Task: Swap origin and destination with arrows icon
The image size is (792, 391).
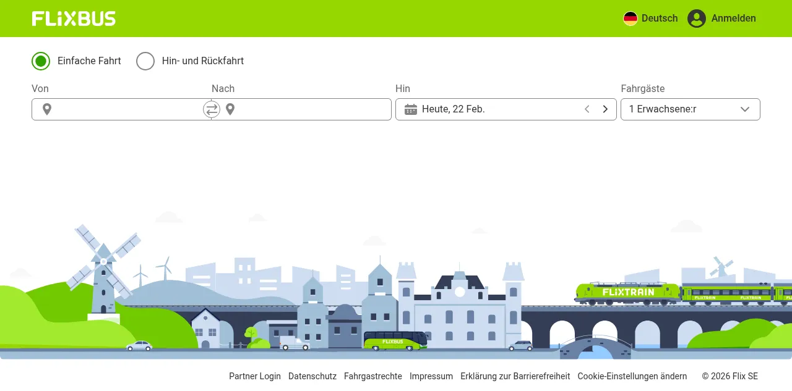Action: point(212,109)
